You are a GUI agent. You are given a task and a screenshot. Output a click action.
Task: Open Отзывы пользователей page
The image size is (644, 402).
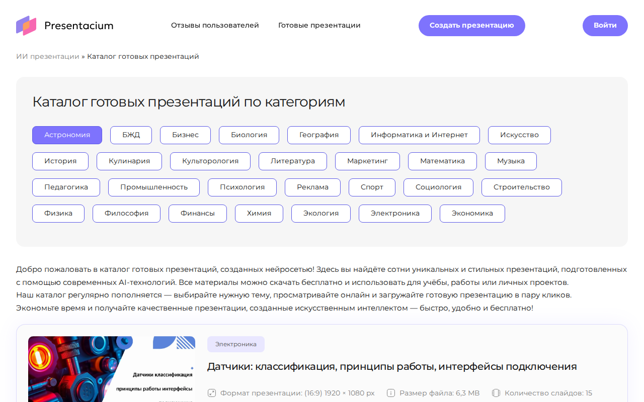tap(215, 25)
